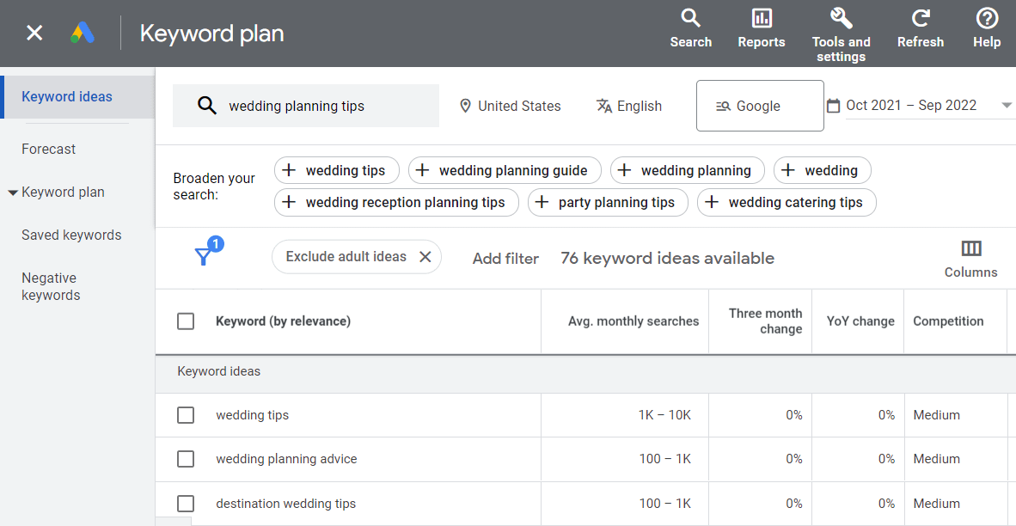
Task: Open Negative keywords in the sidebar
Action: point(49,285)
